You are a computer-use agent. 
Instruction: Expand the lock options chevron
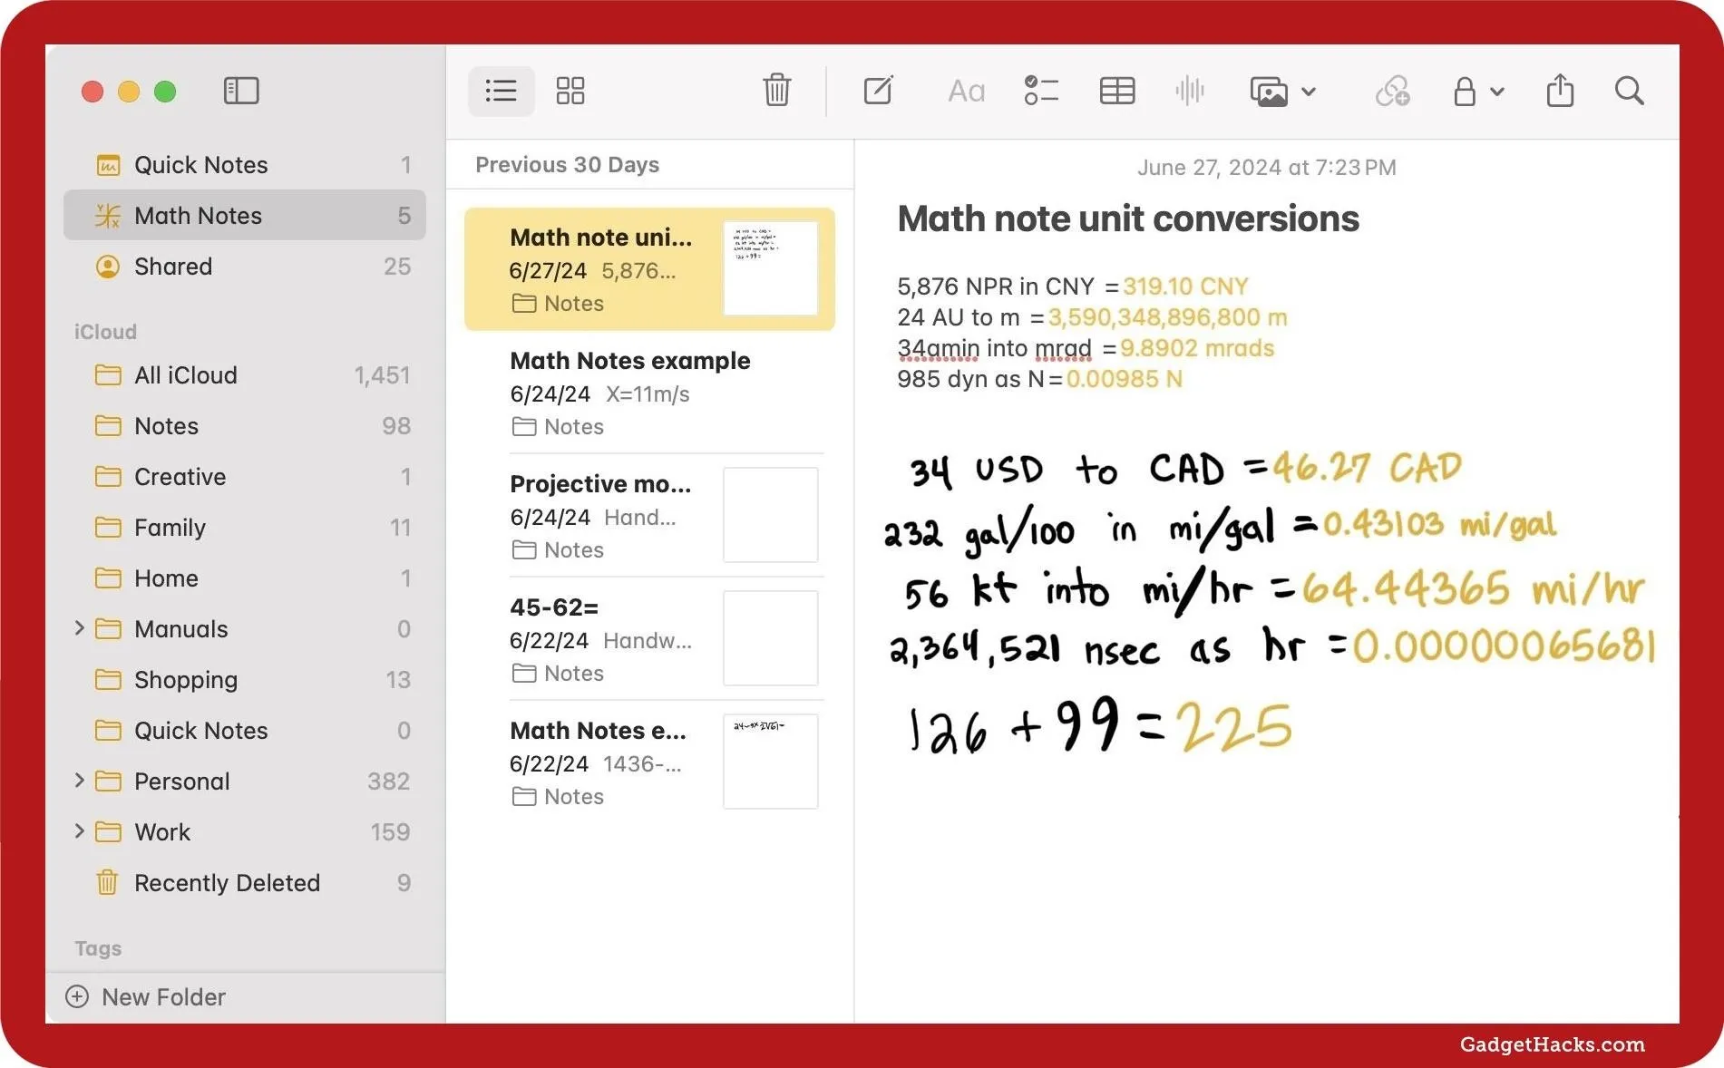pyautogui.click(x=1497, y=92)
